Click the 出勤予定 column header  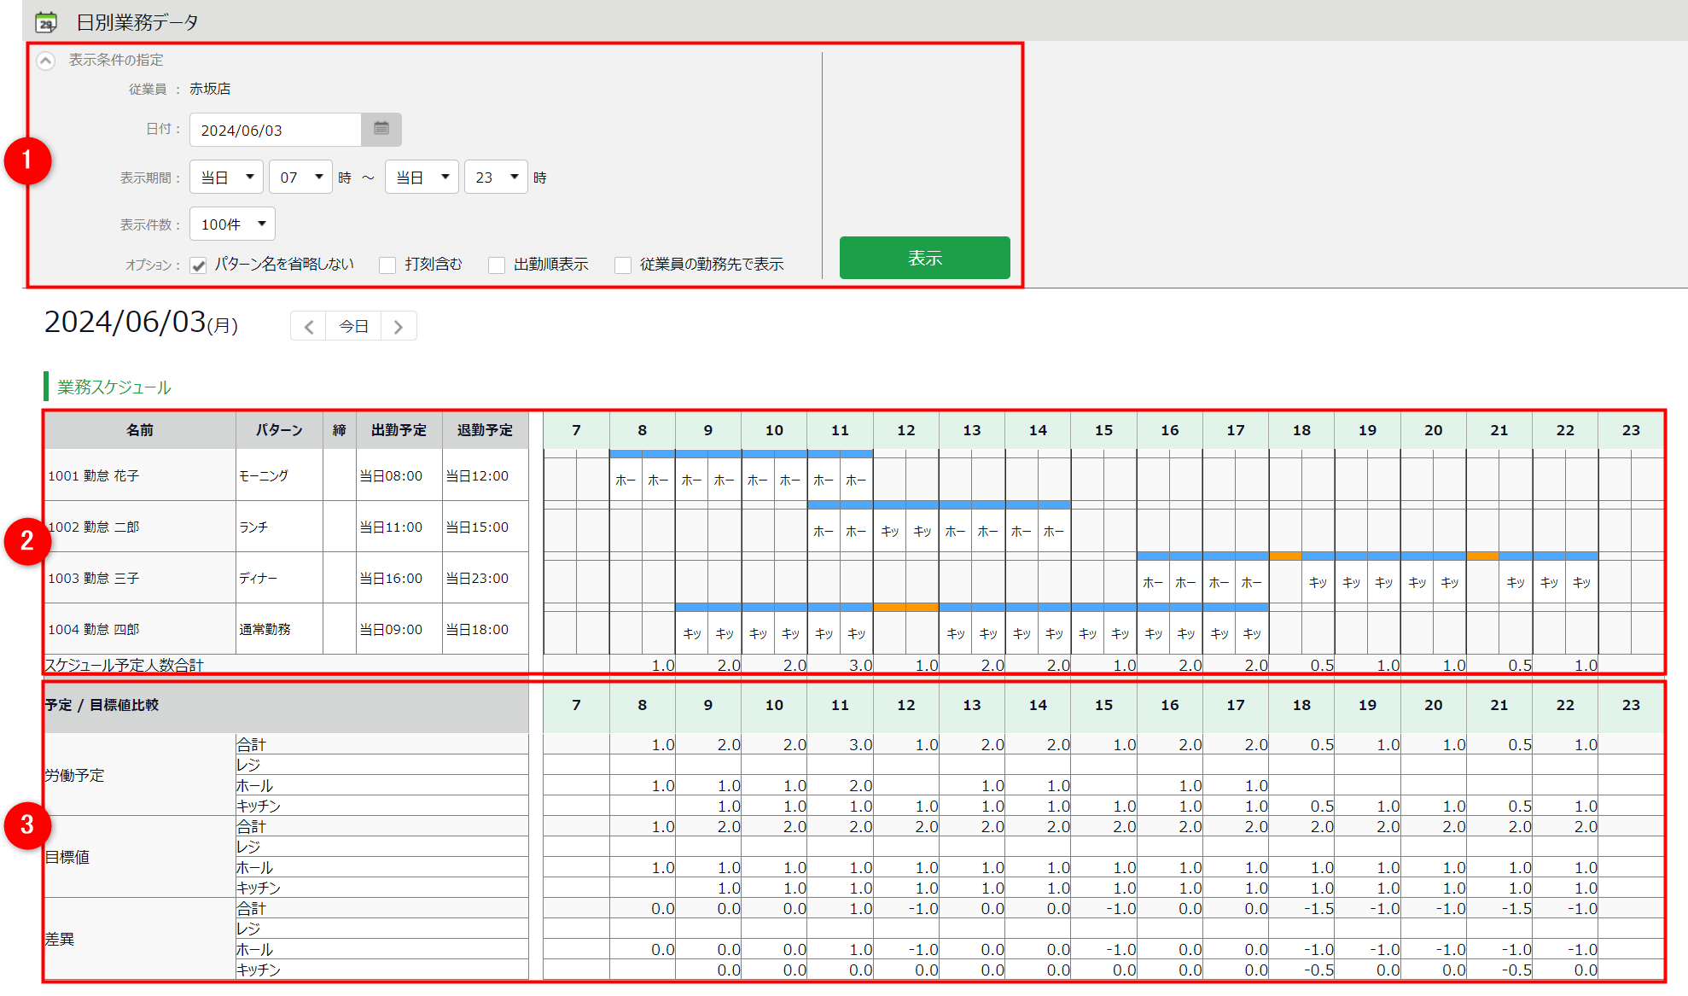tap(399, 430)
